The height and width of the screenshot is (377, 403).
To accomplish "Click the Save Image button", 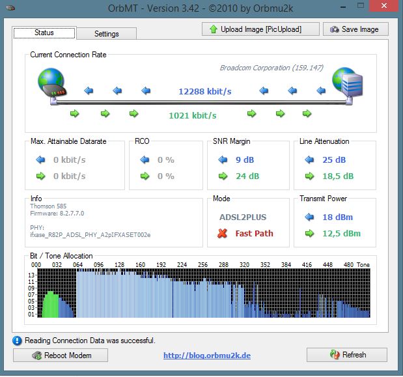I will click(x=355, y=29).
